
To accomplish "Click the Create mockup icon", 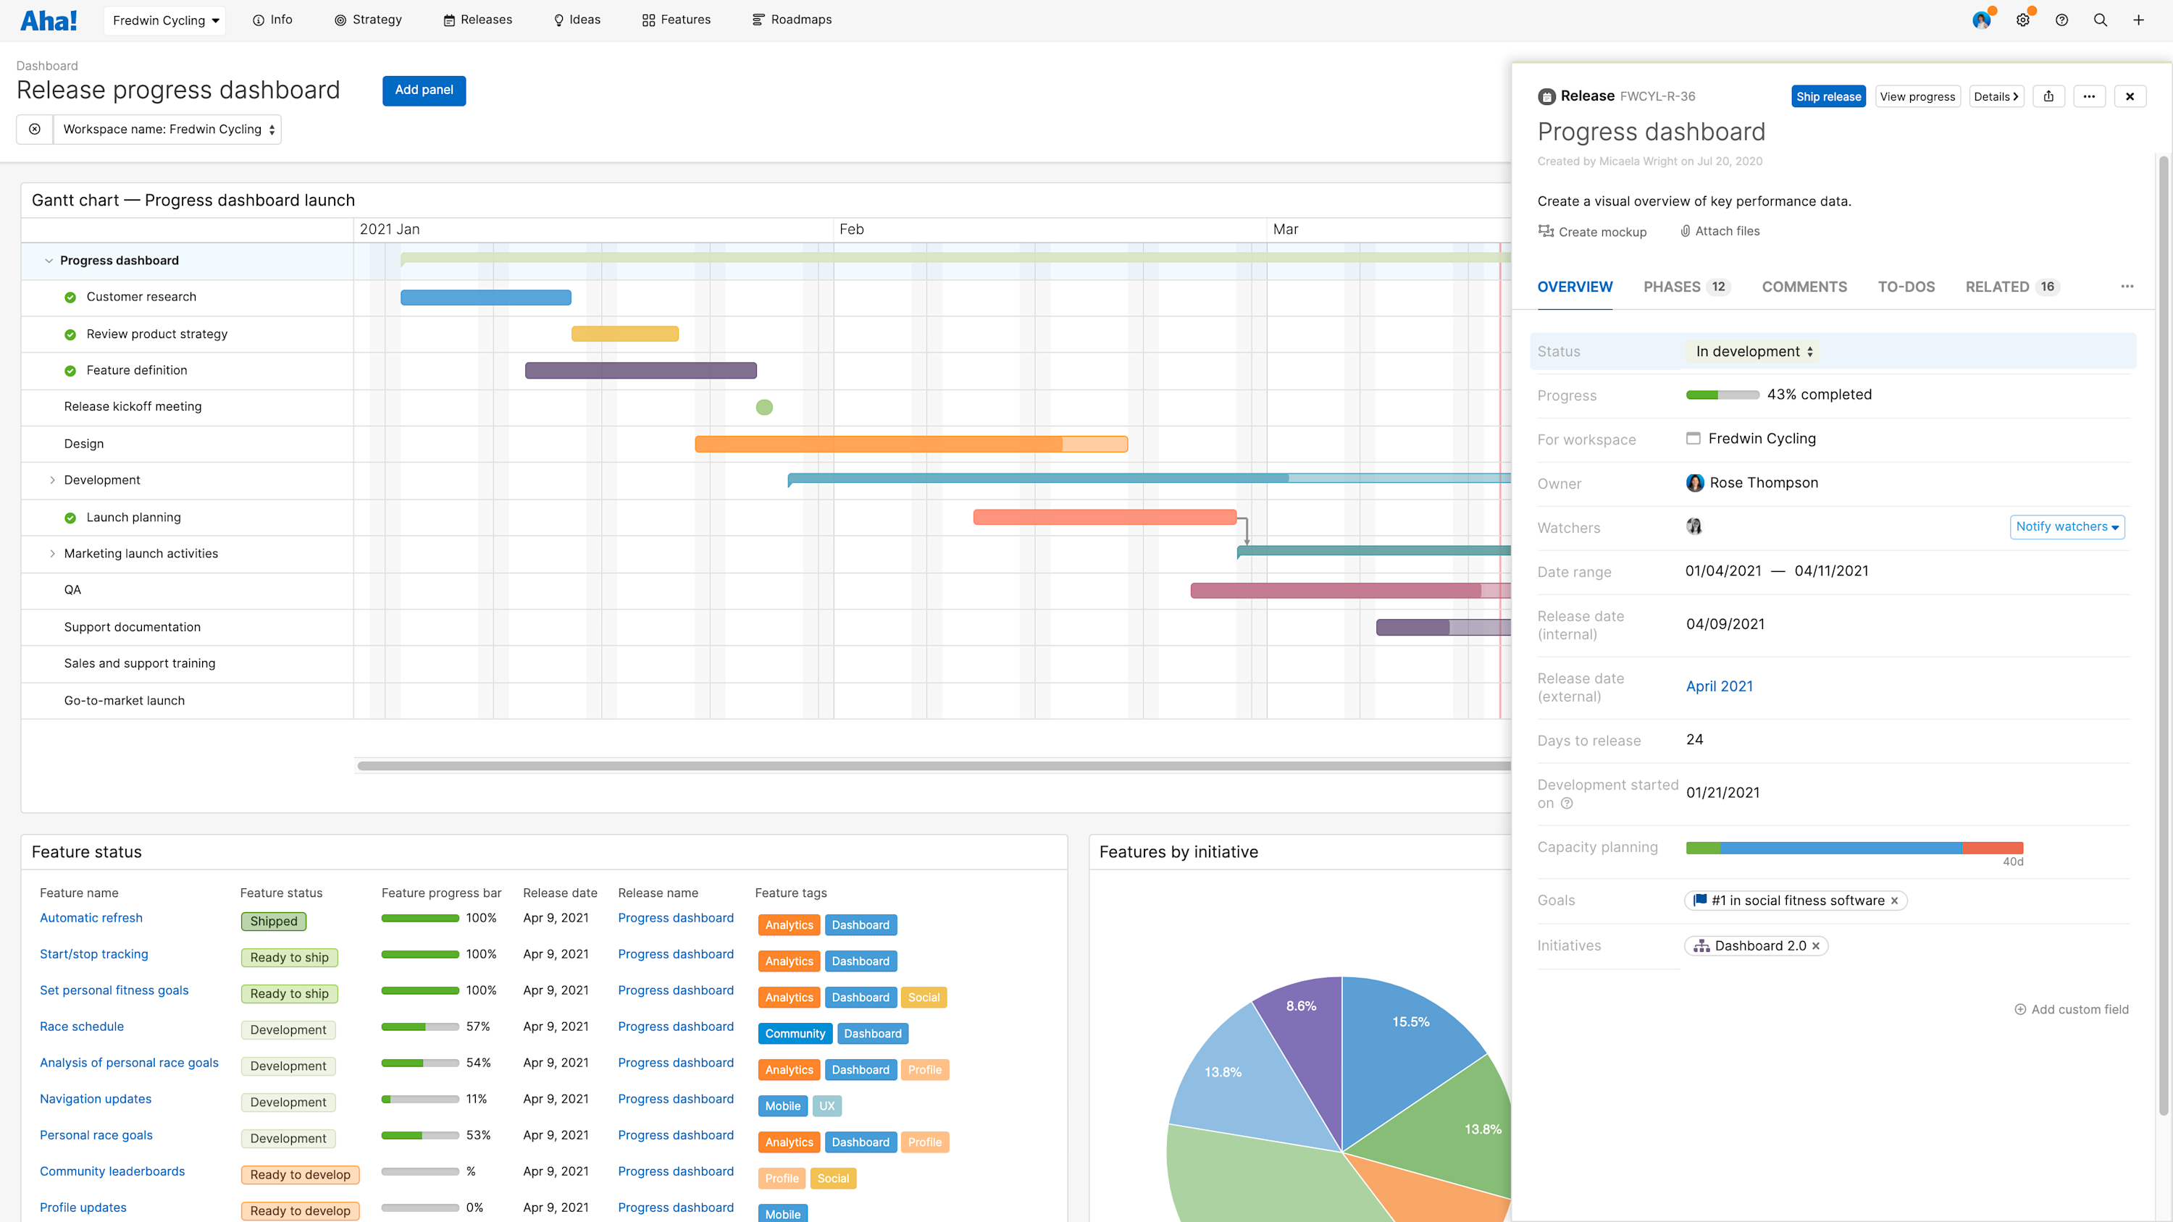I will 1546,231.
